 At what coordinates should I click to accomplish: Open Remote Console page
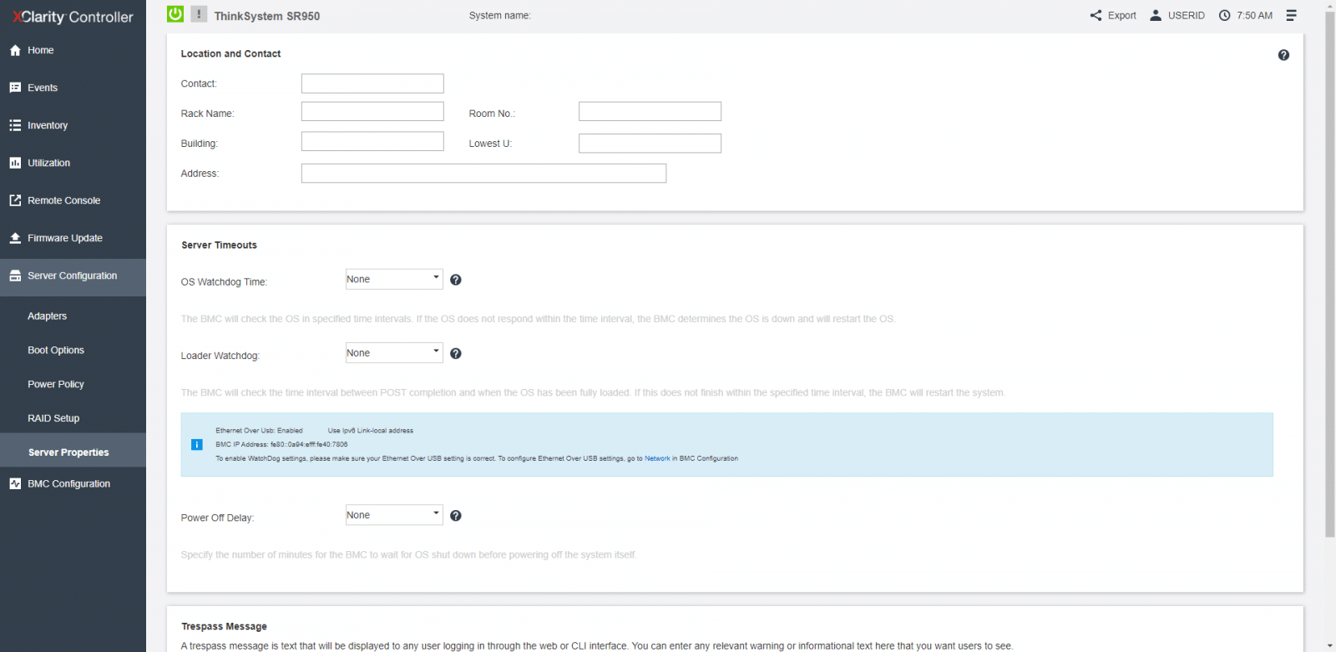[x=73, y=200]
